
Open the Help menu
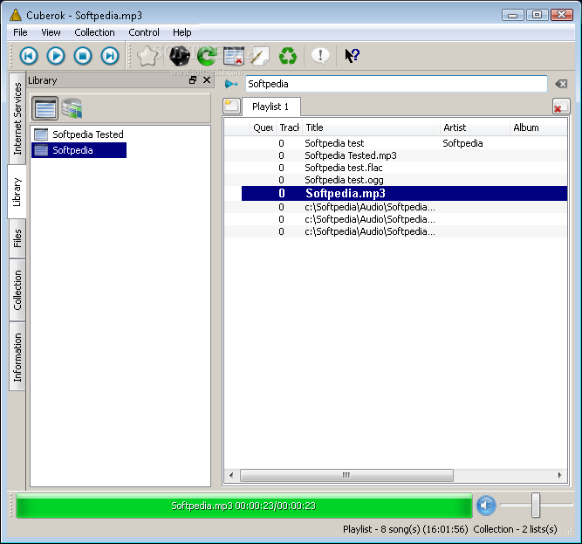tap(182, 32)
